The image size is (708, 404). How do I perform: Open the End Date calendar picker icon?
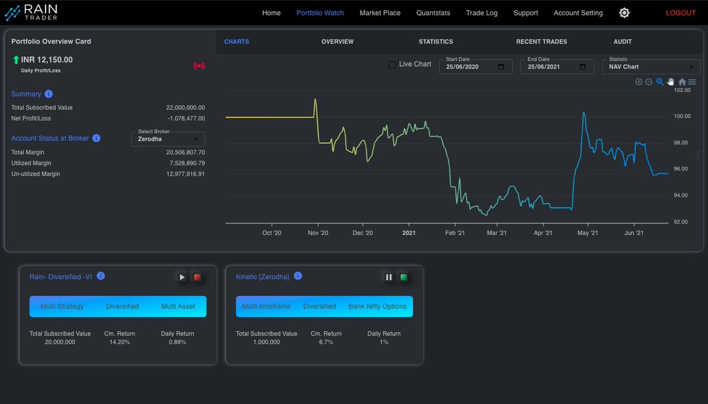point(583,67)
